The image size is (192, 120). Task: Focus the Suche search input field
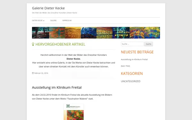132,44
